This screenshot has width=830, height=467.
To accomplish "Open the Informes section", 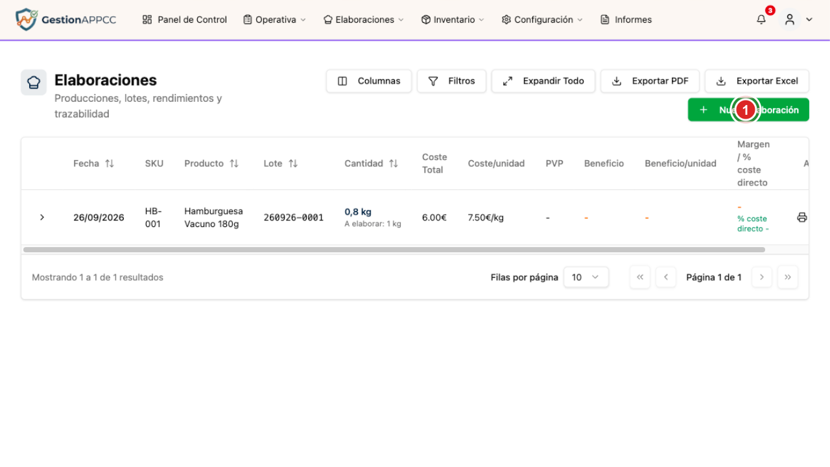I will 626,19.
